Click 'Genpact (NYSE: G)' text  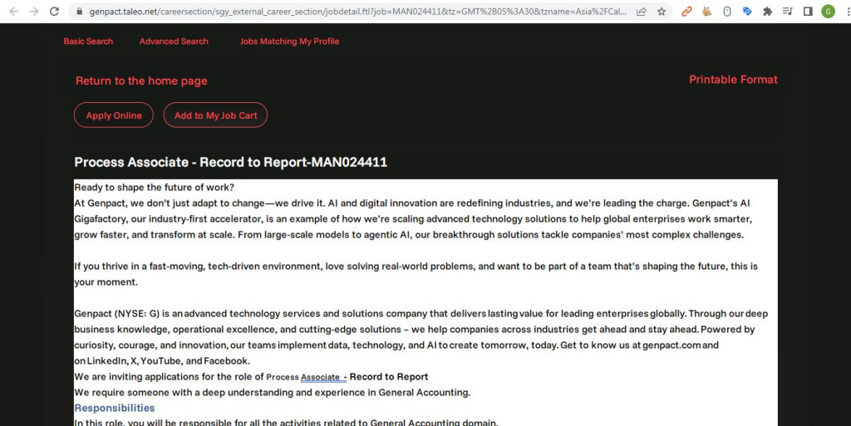point(116,314)
